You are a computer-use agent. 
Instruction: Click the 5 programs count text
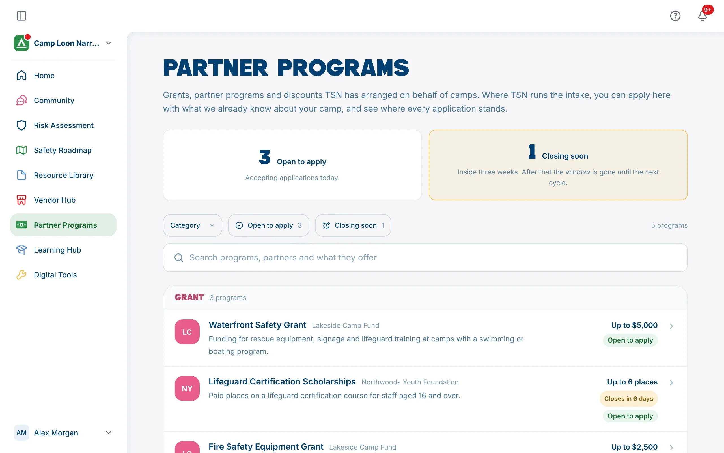[669, 225]
